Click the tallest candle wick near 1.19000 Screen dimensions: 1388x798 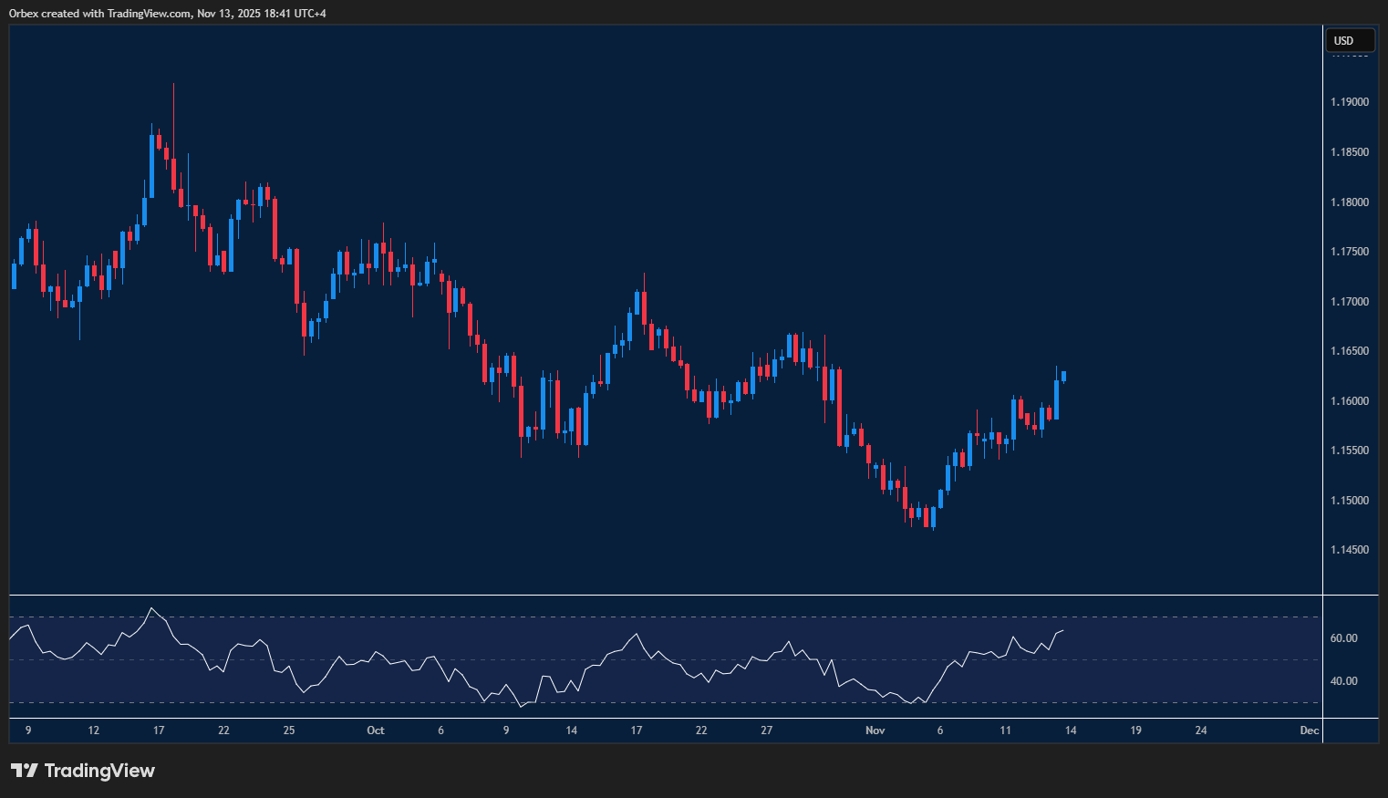(173, 109)
